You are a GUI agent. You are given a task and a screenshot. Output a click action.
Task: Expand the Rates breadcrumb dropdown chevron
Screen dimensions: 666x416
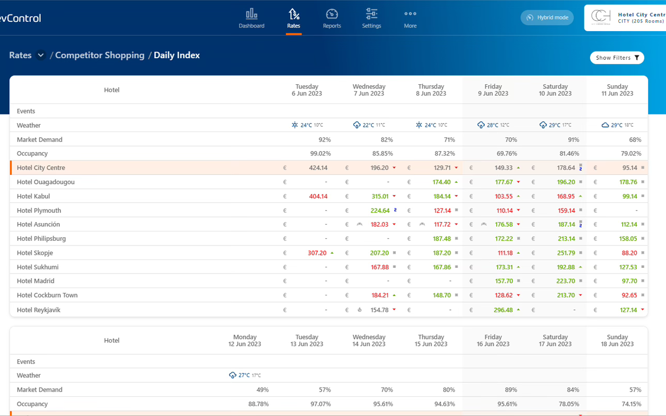tap(41, 55)
